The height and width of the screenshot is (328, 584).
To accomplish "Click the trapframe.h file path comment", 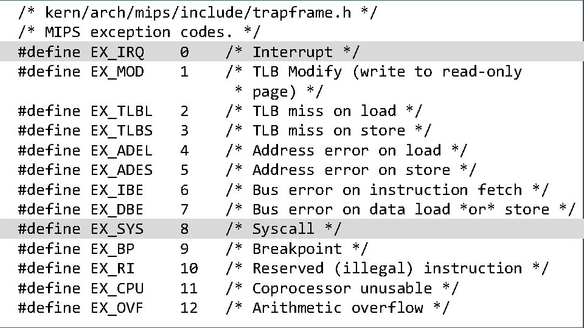I will click(198, 12).
